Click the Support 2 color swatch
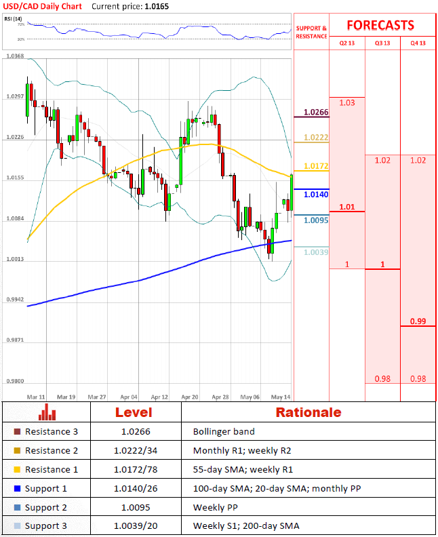Viewport: 438px width, 537px height. 17,507
